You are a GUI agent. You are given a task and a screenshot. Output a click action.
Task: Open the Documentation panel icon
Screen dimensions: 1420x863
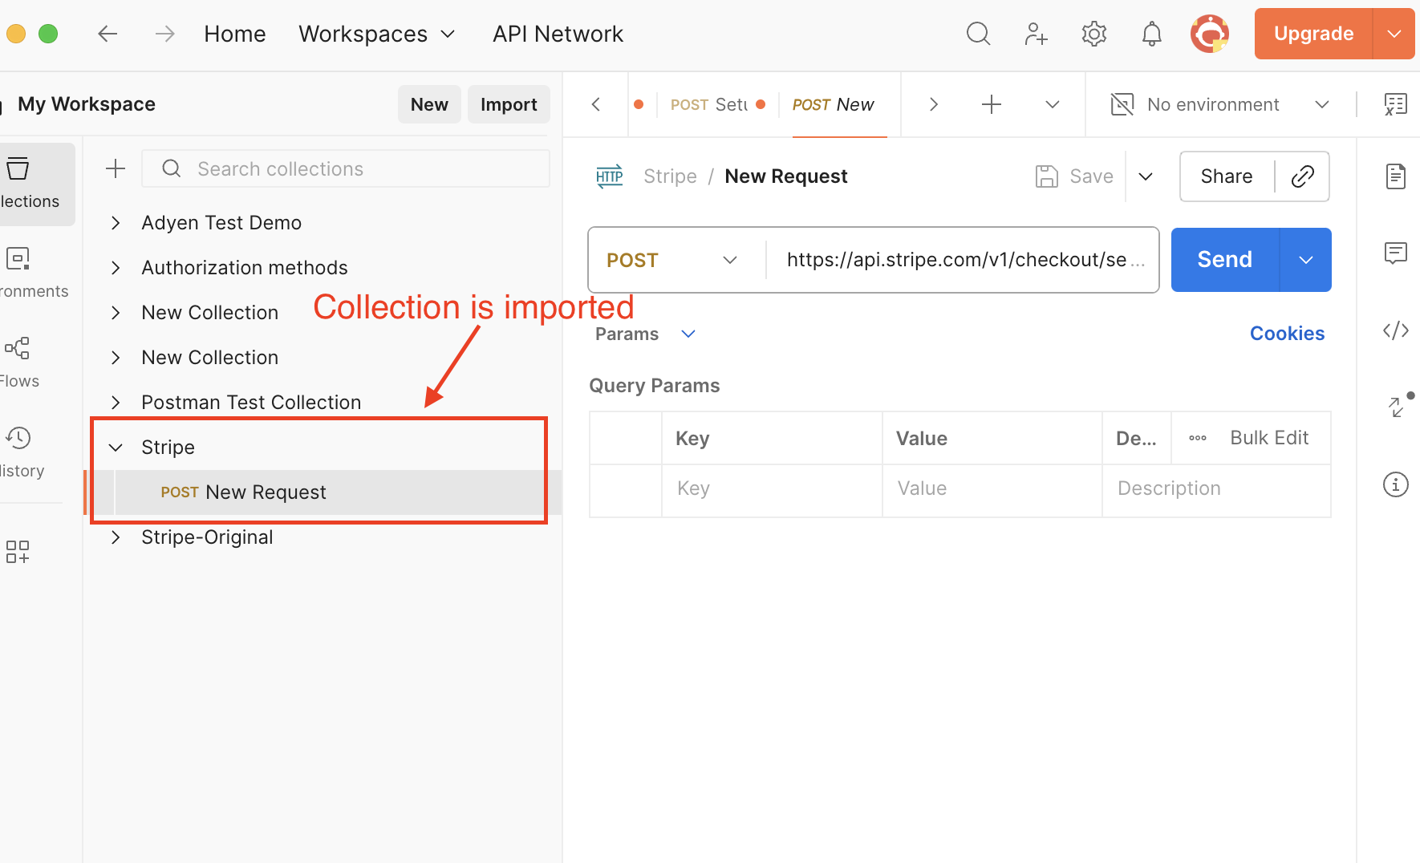pyautogui.click(x=1396, y=176)
